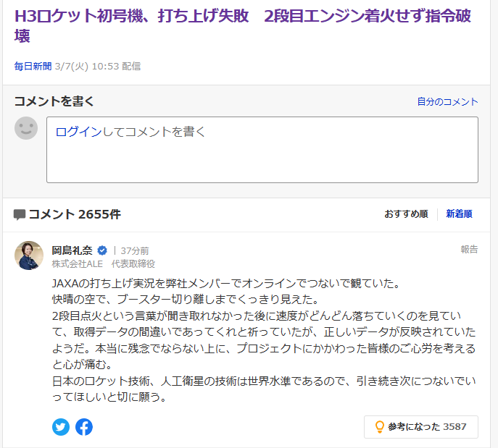Share the comment on Facebook
The width and height of the screenshot is (498, 448).
point(84,427)
